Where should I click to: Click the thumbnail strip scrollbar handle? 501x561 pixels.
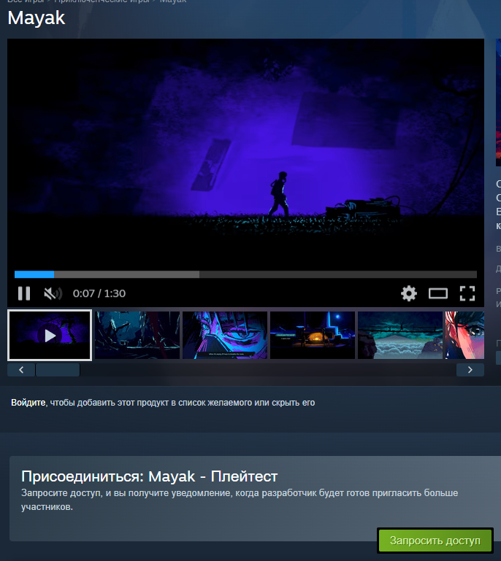[x=58, y=370]
